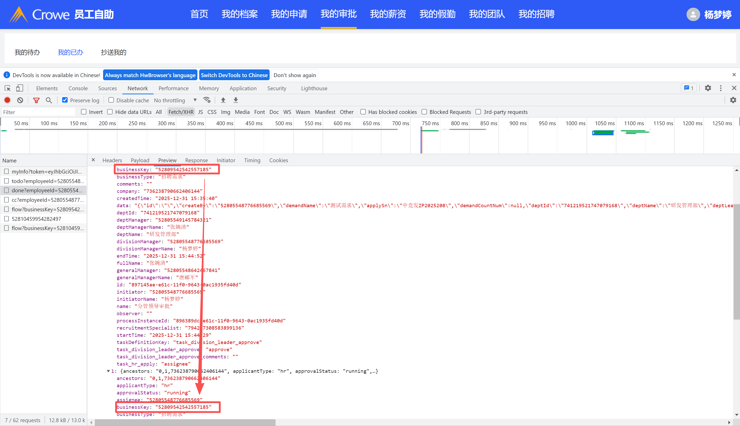Image resolution: width=740 pixels, height=426 pixels.
Task: Click the export HAR download icon
Action: click(x=236, y=100)
